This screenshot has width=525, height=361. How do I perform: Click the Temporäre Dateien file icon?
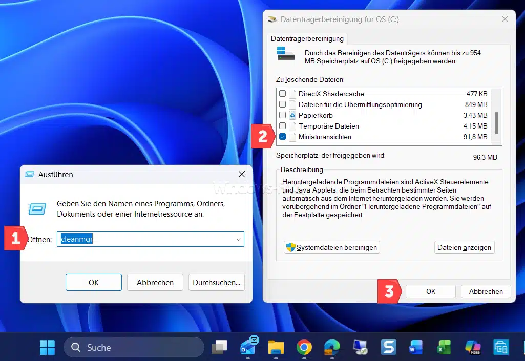coord(292,126)
